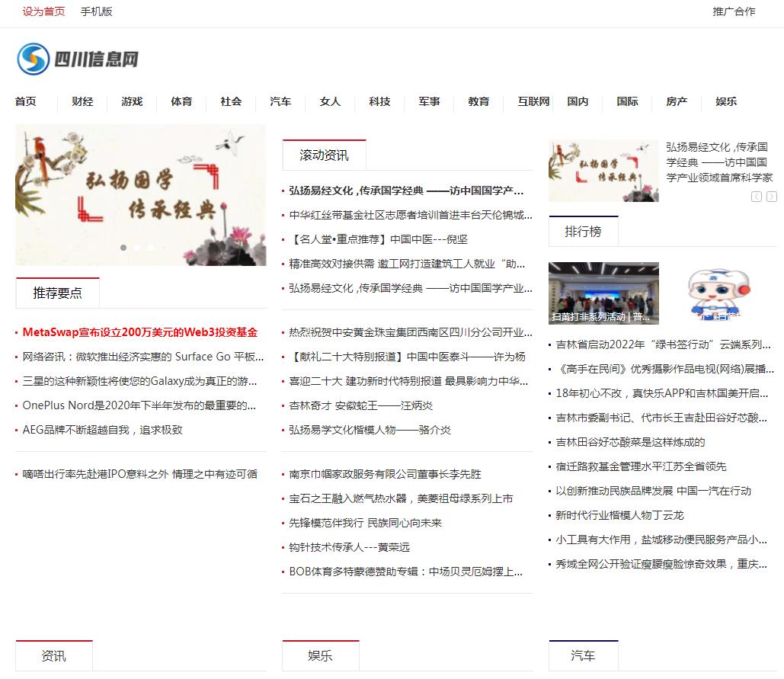
Task: Go to the 女人 section
Action: [330, 101]
